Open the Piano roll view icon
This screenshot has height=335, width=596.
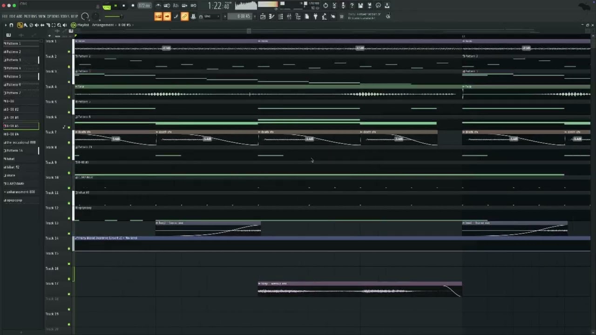[x=271, y=17]
